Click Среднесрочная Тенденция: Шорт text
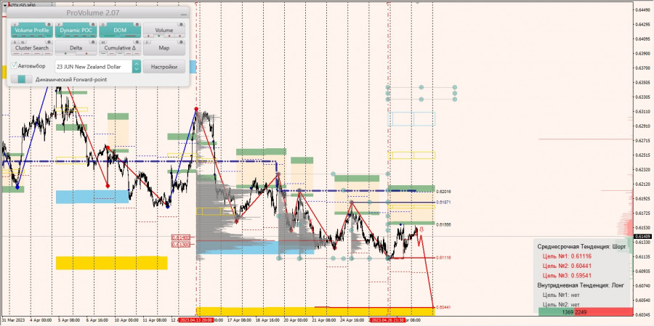The image size is (654, 326). click(x=581, y=247)
